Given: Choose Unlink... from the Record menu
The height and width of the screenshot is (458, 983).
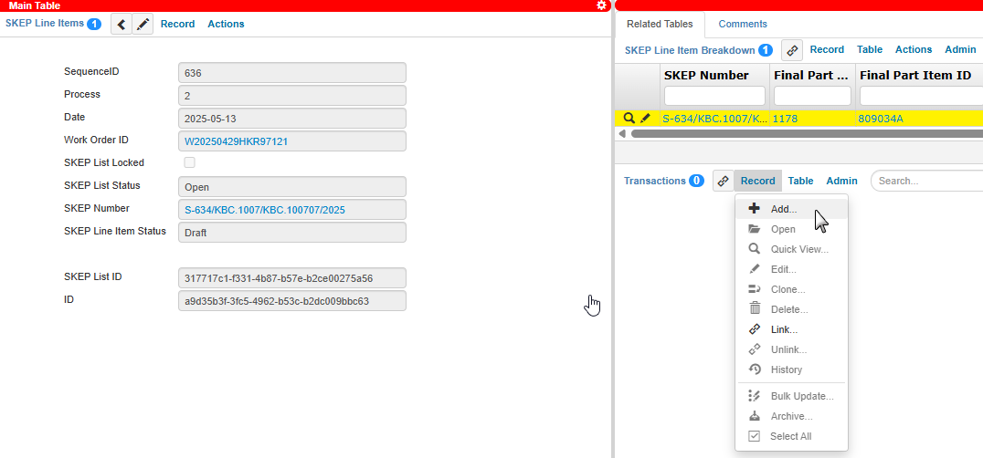Looking at the screenshot, I should pyautogui.click(x=791, y=349).
